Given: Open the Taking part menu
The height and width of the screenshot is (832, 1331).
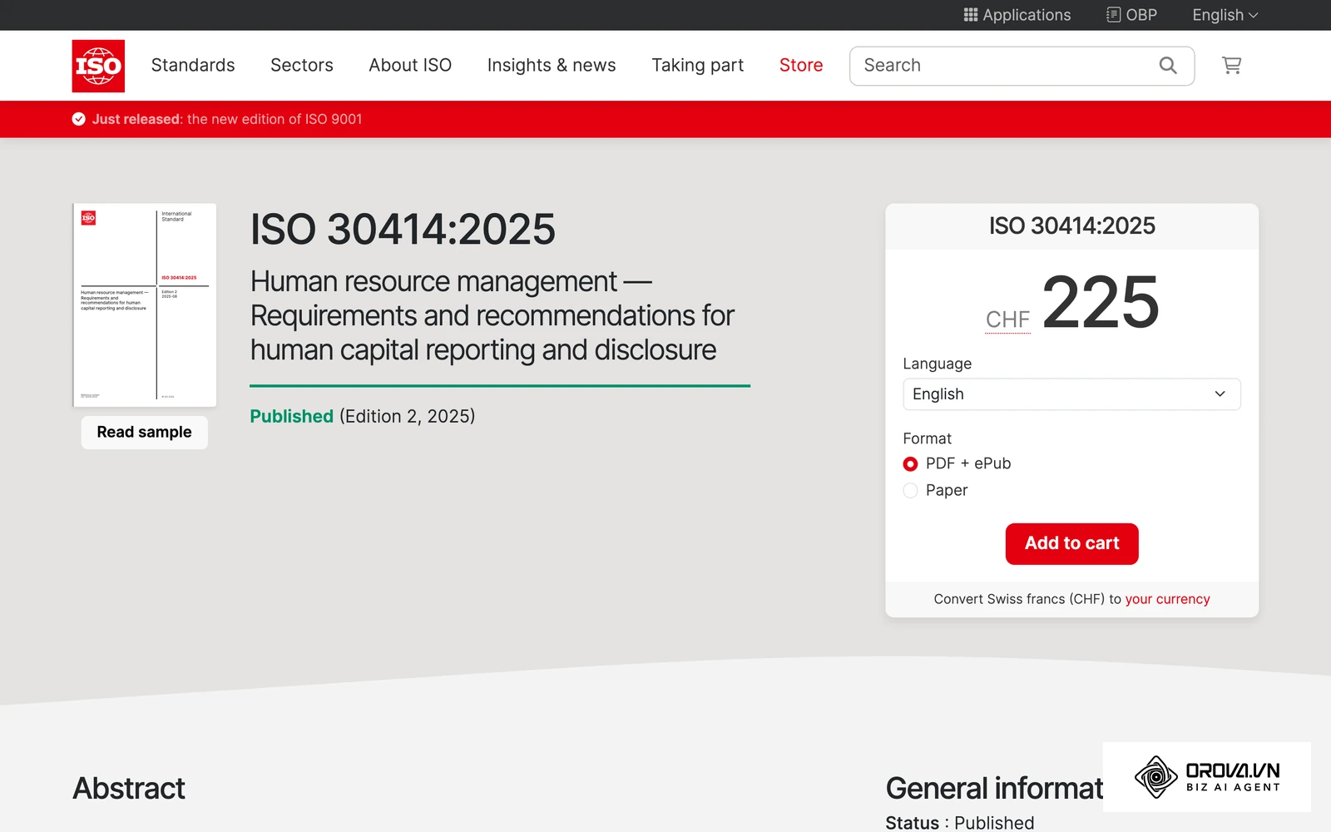Looking at the screenshot, I should [x=698, y=66].
